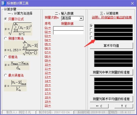Click the 系统时间 status bar entry
This screenshot has height=115, width=137.
point(104,112)
